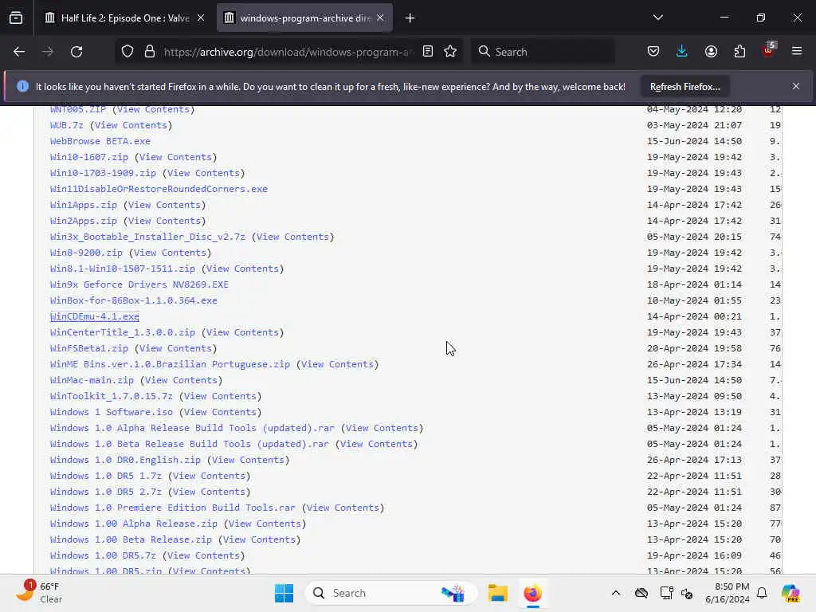The image size is (816, 612).
Task: Focus the archive.org URL address bar
Action: tap(288, 52)
